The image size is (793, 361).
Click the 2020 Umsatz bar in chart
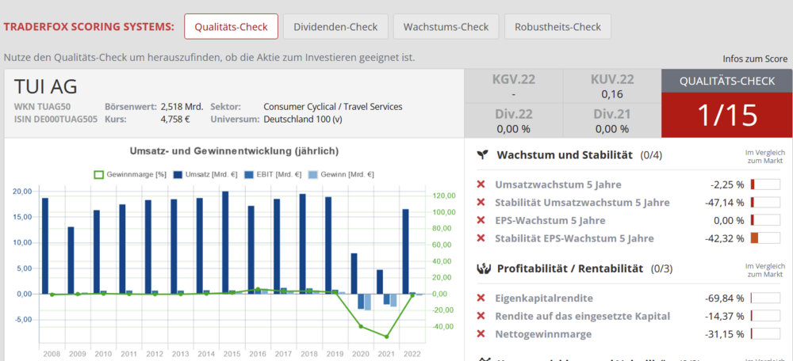point(354,274)
